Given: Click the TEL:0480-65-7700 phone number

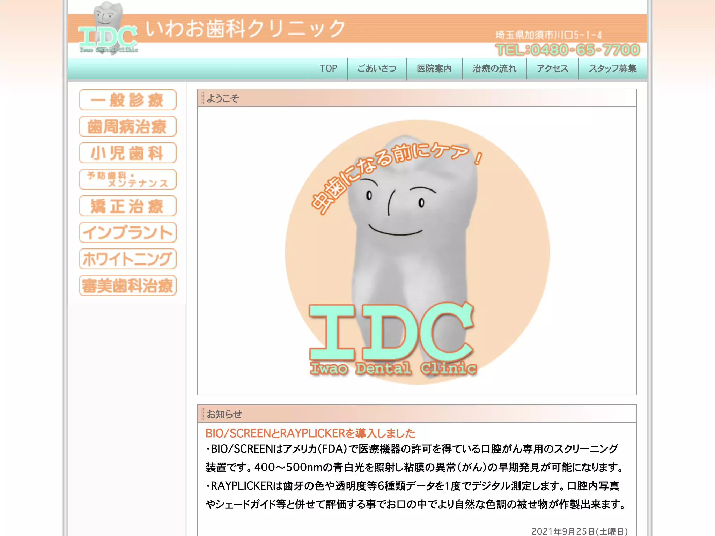Looking at the screenshot, I should [567, 50].
